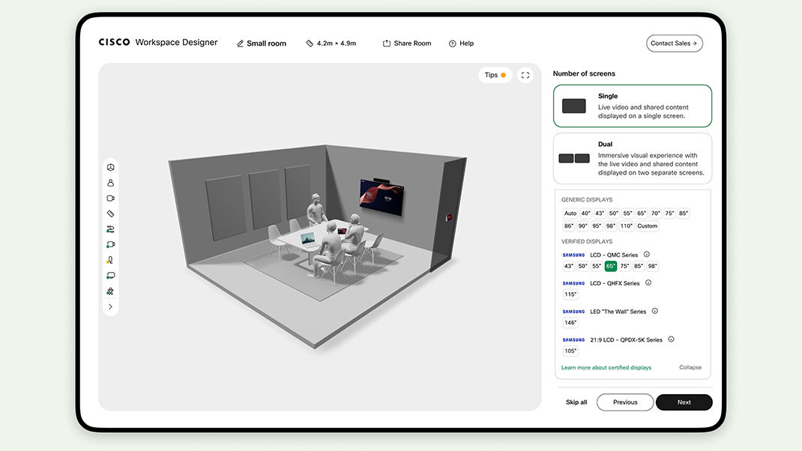Click the microphone icon in left sidebar
The height and width of the screenshot is (451, 802).
click(x=110, y=260)
